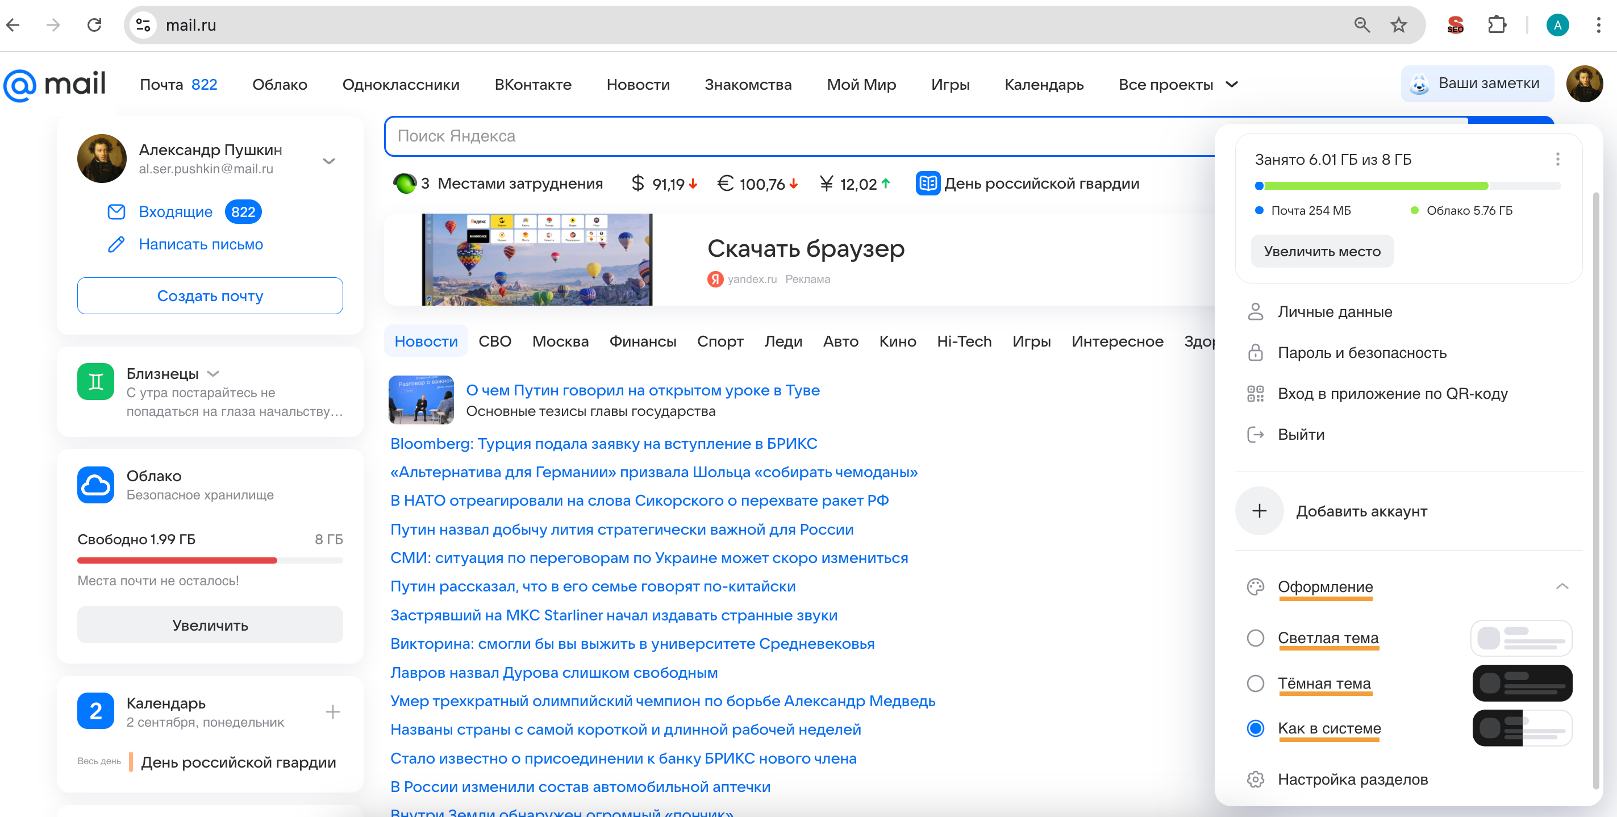Reload the page

click(94, 25)
